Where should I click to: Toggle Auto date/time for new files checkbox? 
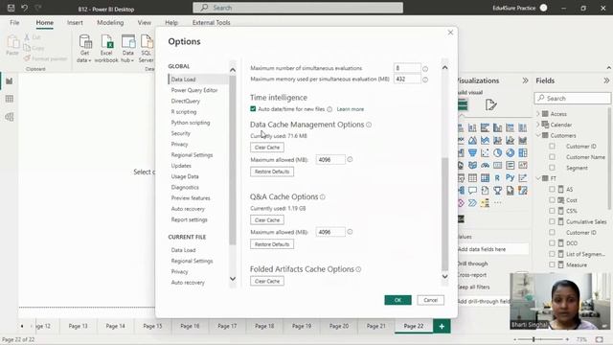point(253,108)
